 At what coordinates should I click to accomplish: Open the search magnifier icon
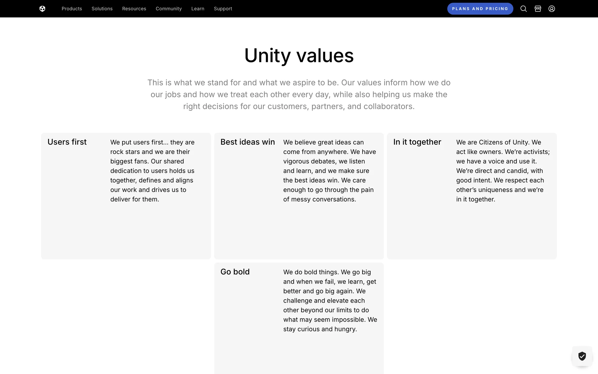click(x=524, y=9)
